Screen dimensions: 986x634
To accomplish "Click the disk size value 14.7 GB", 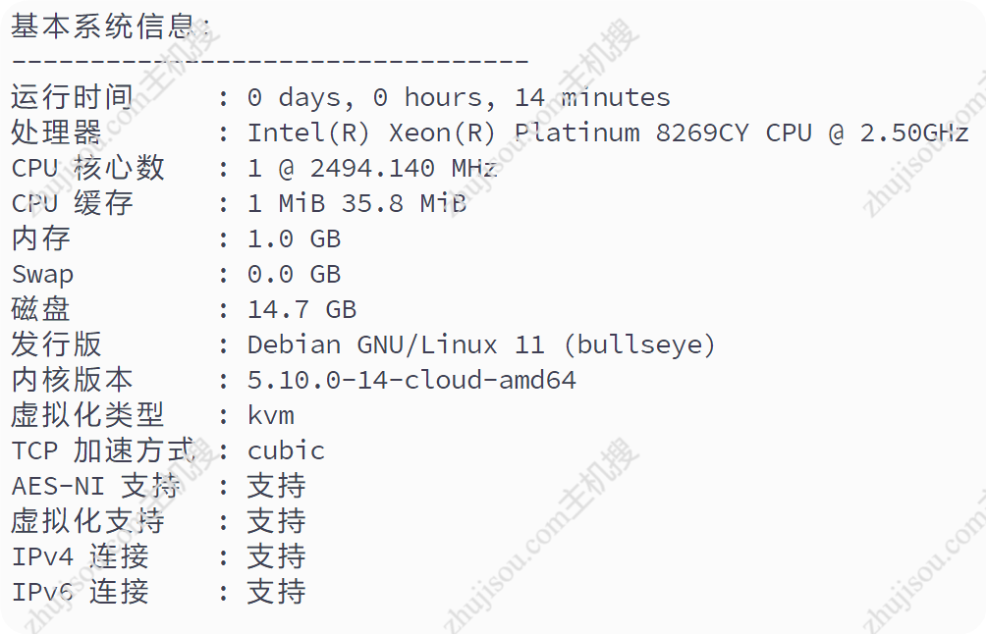I will (x=301, y=309).
